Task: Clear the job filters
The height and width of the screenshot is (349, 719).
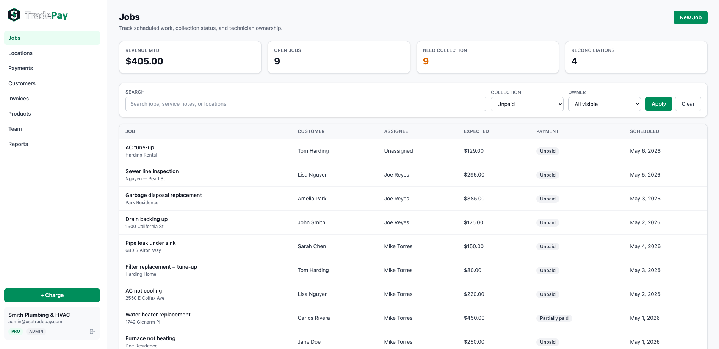Action: (688, 104)
